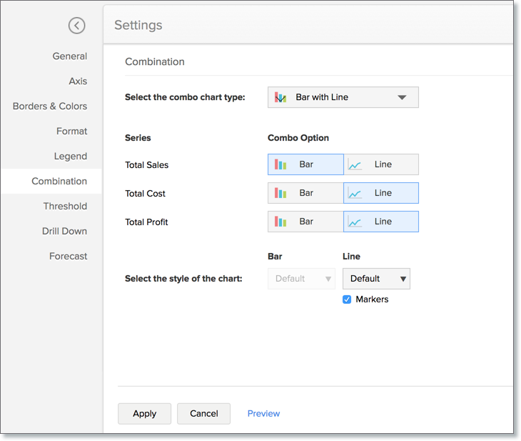Click the bar chart icon for Total Profit
Image resolution: width=521 pixels, height=441 pixels.
282,222
